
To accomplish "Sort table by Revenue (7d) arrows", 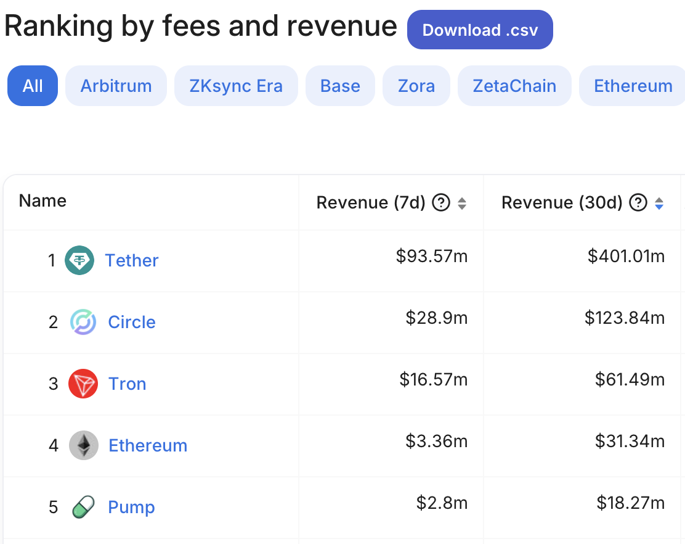I will 462,203.
